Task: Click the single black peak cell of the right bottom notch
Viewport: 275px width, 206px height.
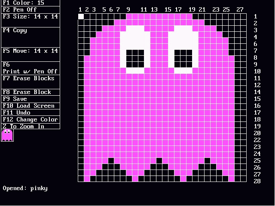Action: coord(207,161)
